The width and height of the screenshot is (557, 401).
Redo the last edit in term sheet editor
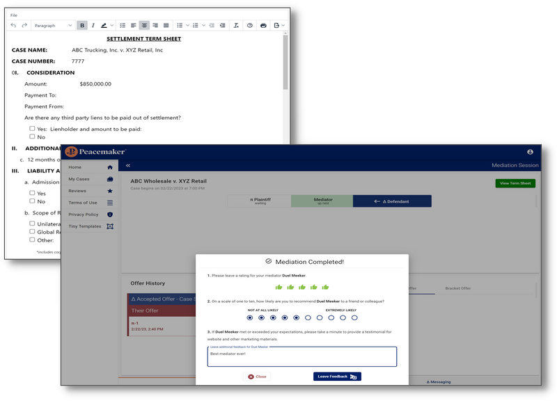[24, 25]
